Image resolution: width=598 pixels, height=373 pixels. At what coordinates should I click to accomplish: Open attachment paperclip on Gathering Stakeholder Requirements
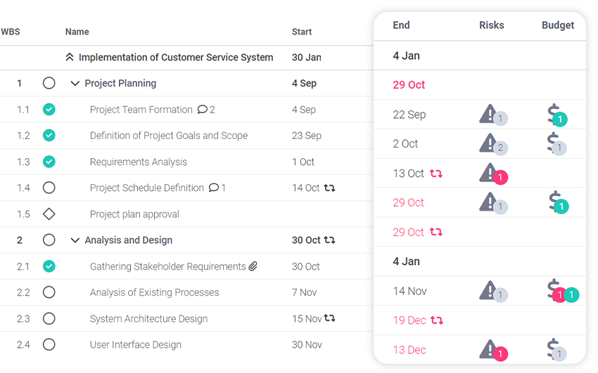253,266
